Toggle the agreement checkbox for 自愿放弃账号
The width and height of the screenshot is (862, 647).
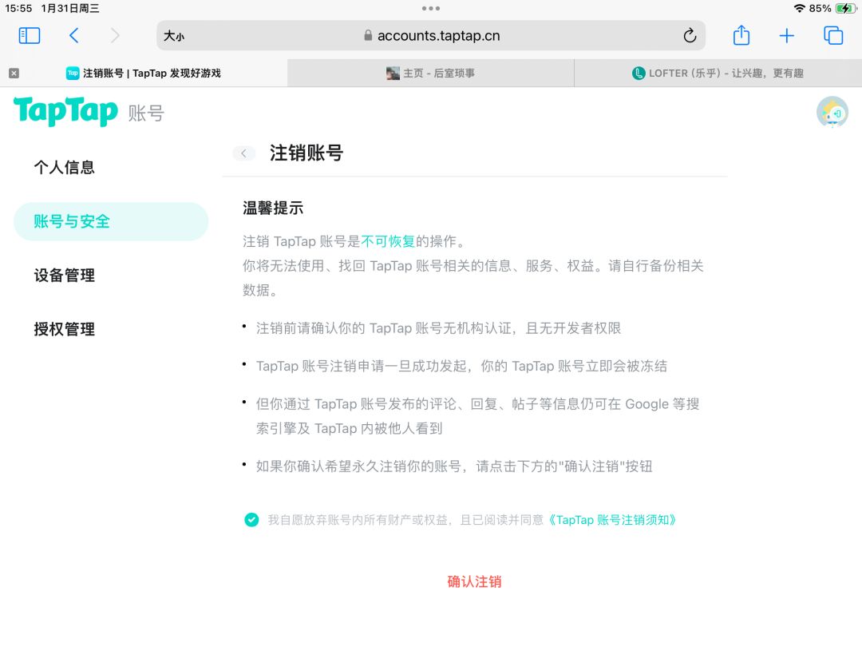click(x=251, y=520)
